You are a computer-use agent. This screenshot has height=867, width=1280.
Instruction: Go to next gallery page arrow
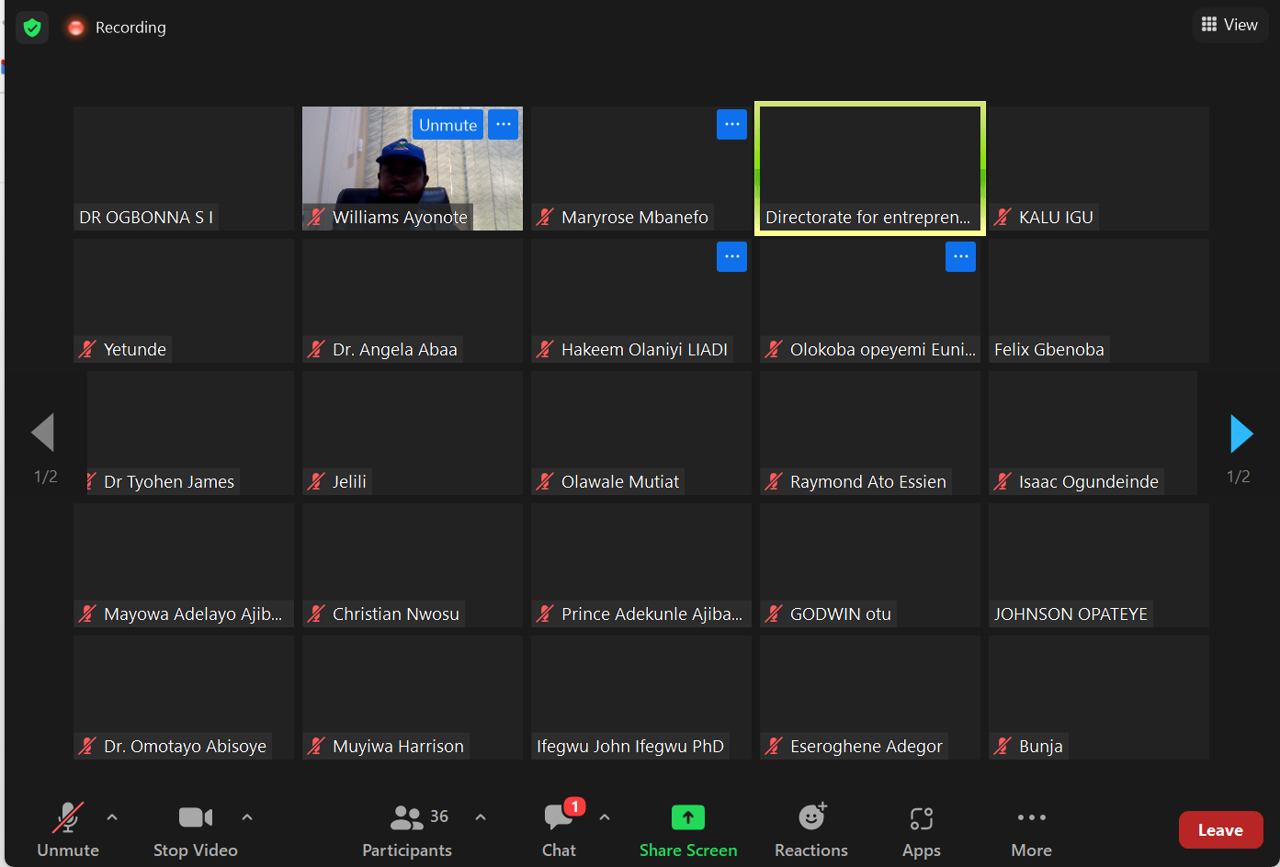point(1241,433)
